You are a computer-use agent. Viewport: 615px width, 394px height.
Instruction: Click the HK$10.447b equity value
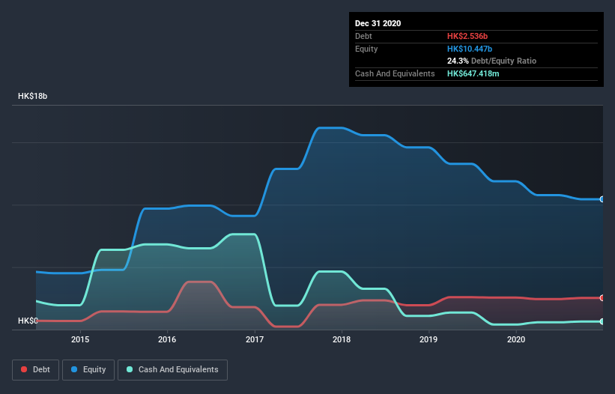470,49
